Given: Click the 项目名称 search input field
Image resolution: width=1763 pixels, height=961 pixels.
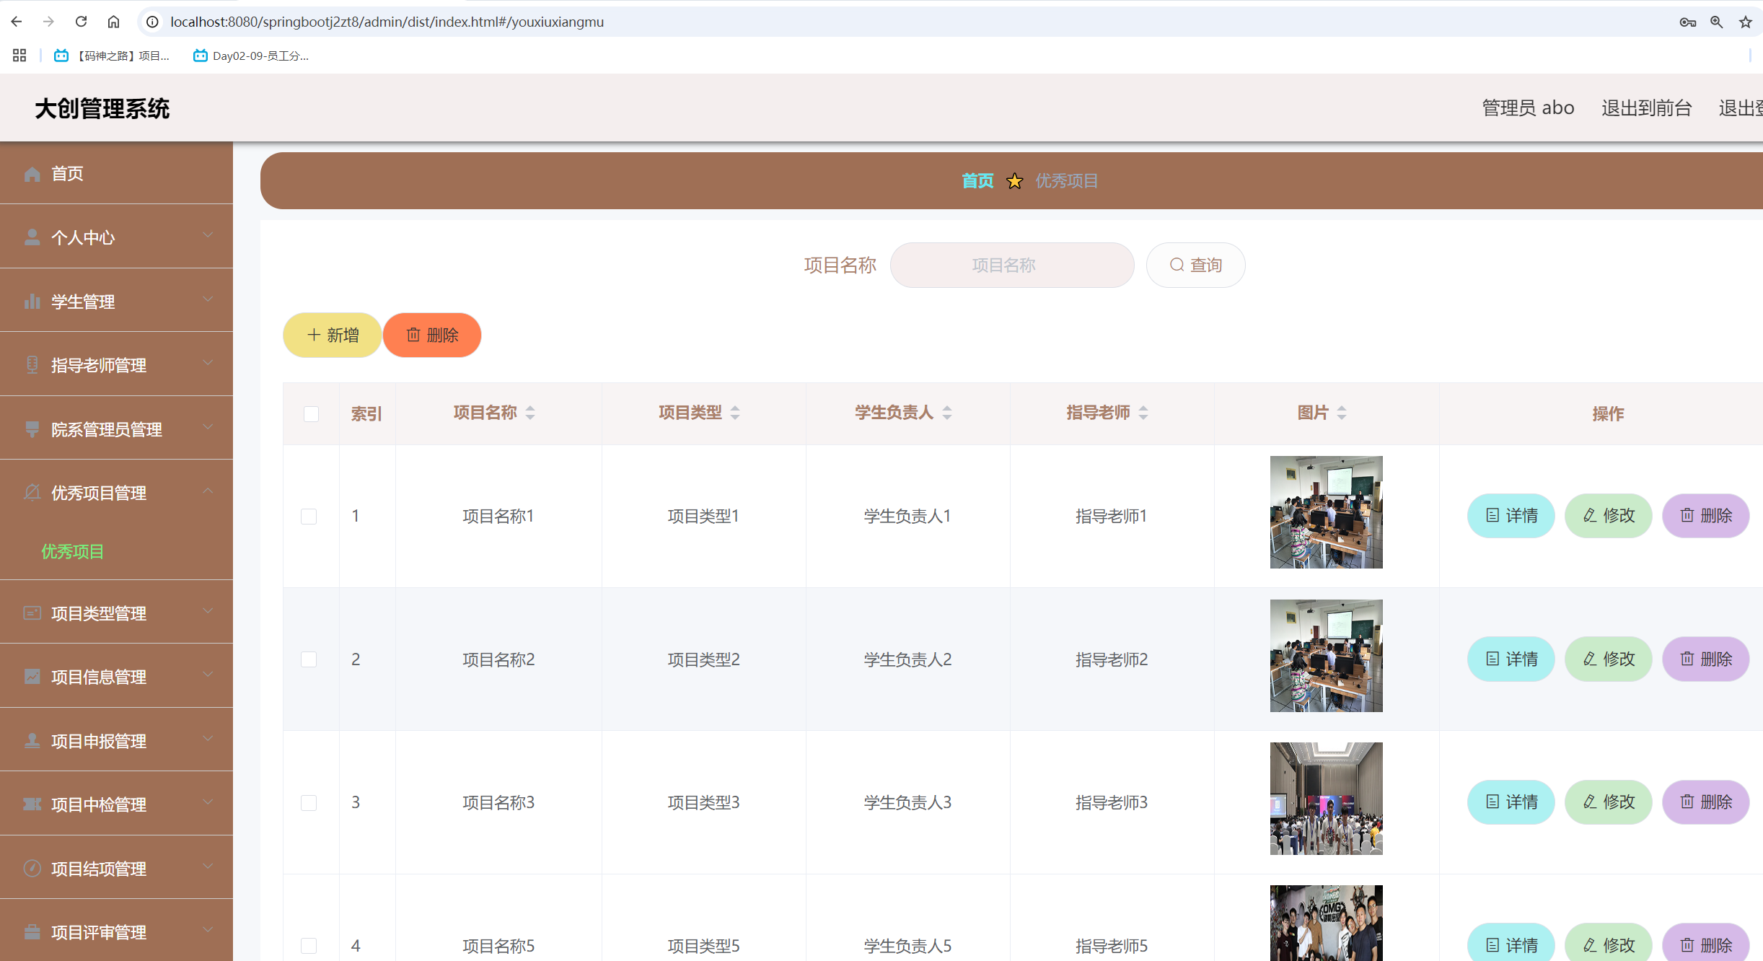Looking at the screenshot, I should [x=1011, y=265].
